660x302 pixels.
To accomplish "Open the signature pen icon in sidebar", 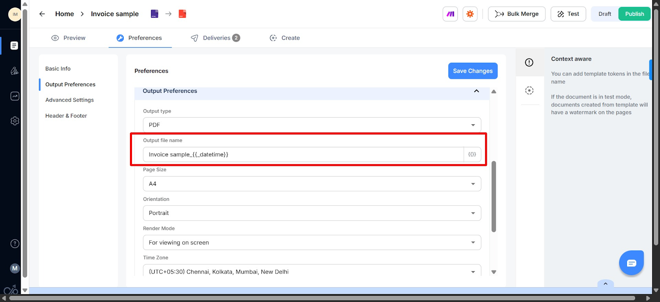I will point(14,71).
